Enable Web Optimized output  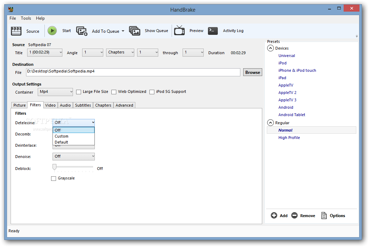[114, 91]
